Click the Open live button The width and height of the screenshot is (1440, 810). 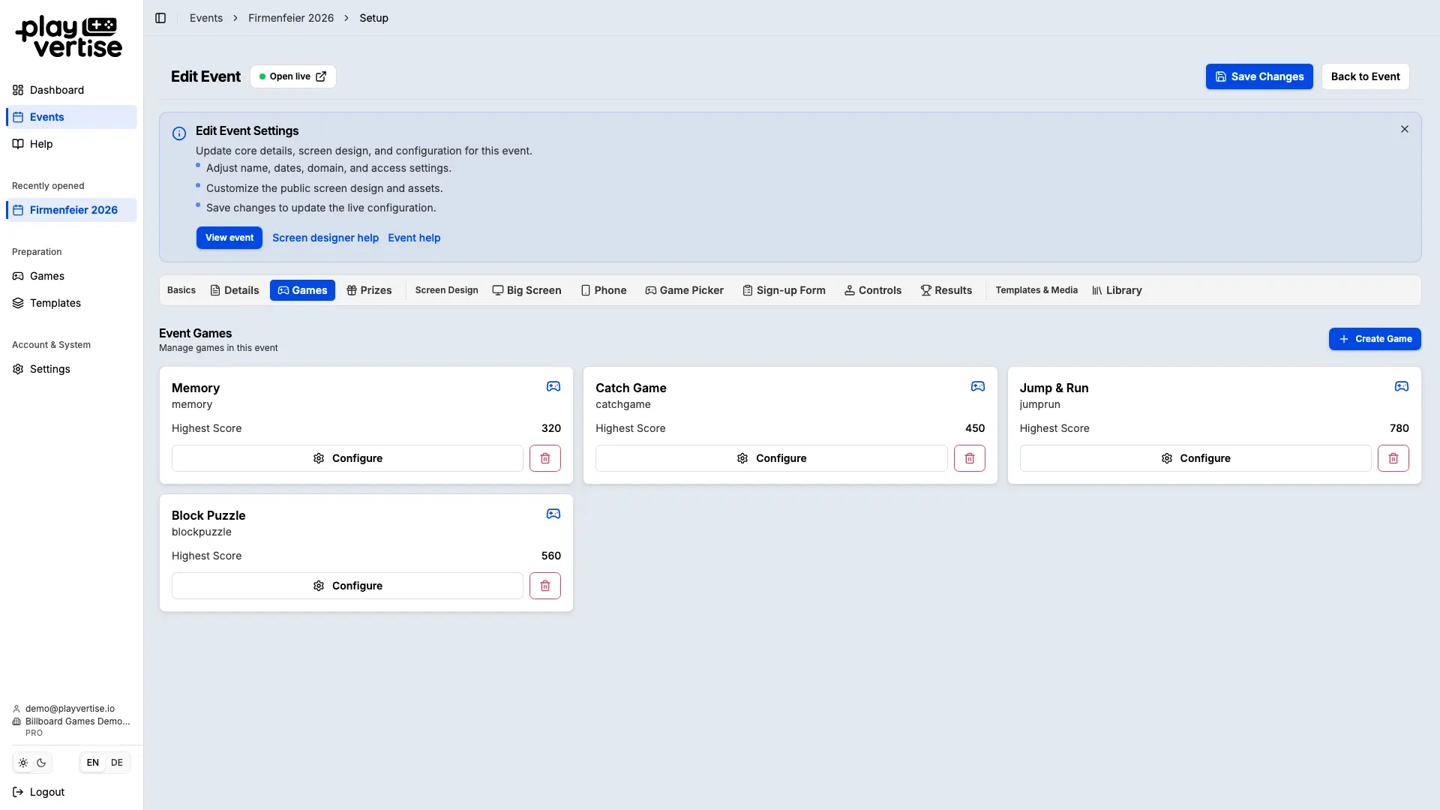pos(293,76)
